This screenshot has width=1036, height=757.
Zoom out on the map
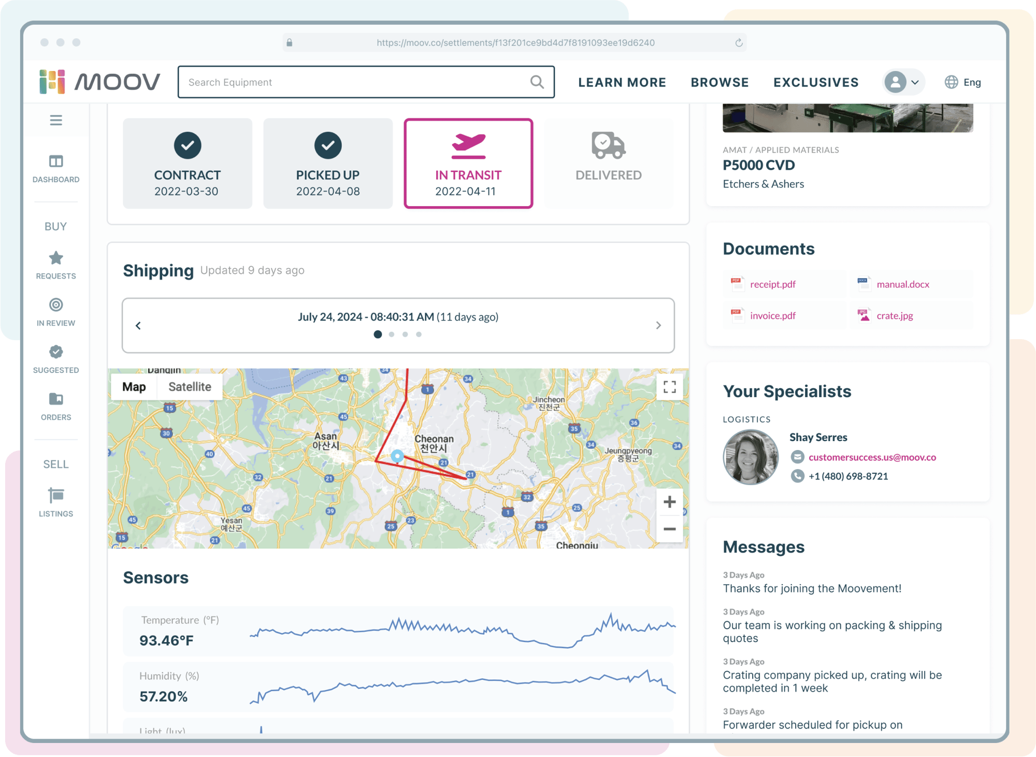669,529
